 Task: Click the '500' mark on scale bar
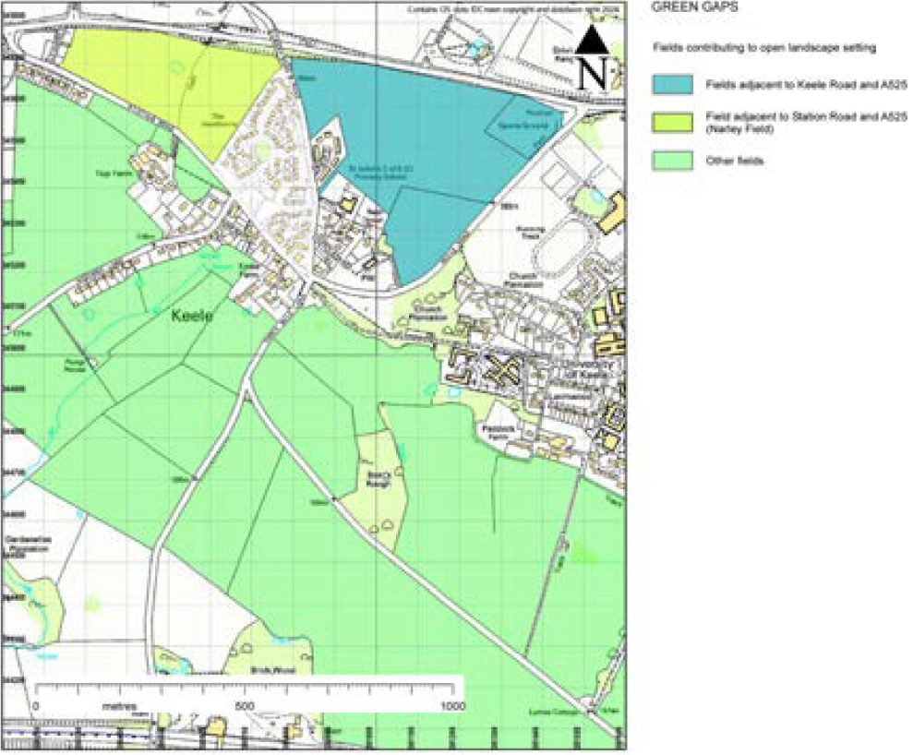pos(245,707)
